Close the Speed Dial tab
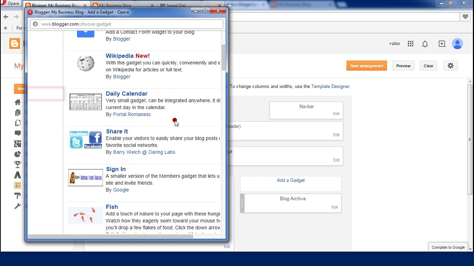This screenshot has height=266, width=474. [x=220, y=6]
